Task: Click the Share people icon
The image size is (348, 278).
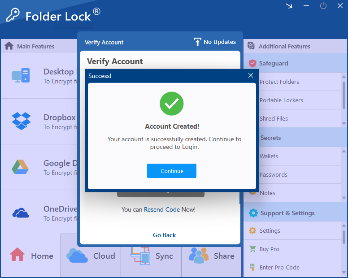Action: pyautogui.click(x=199, y=256)
